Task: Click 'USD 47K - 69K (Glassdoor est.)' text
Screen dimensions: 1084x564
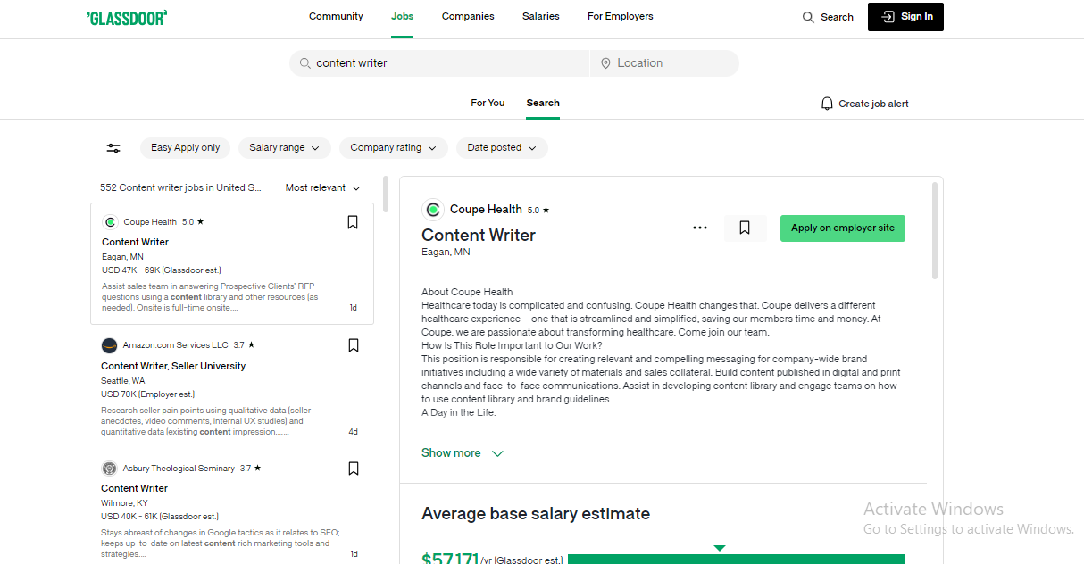Action: 161,270
